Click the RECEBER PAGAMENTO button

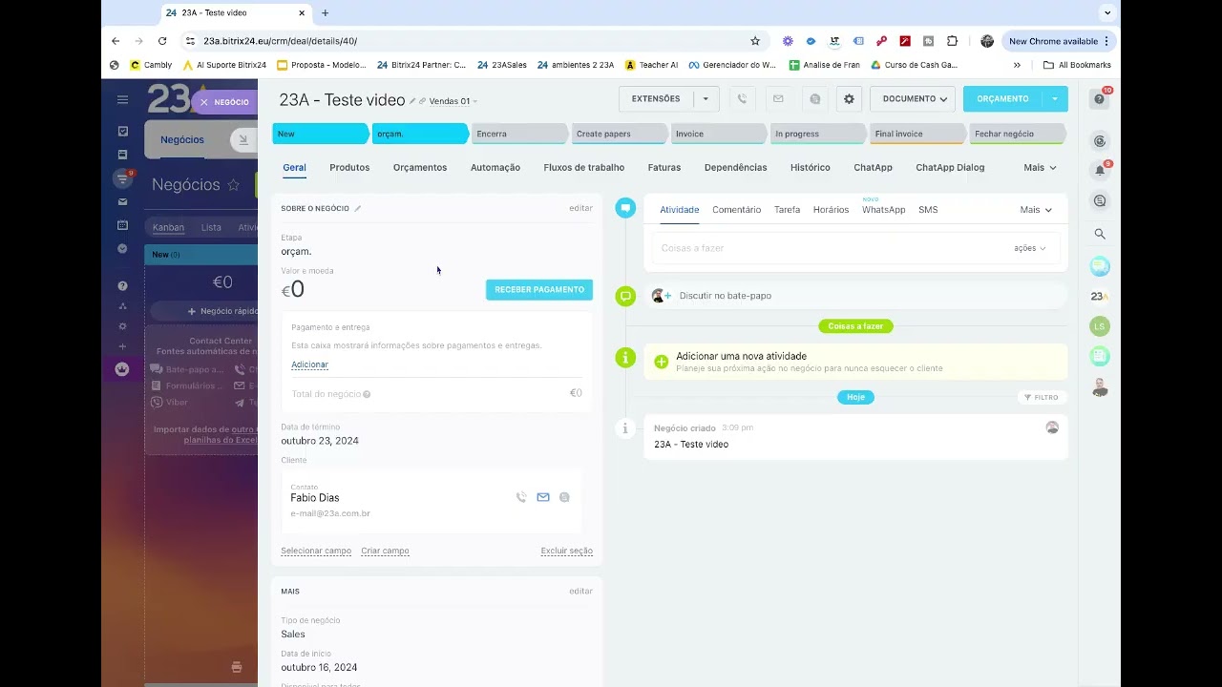pyautogui.click(x=539, y=289)
